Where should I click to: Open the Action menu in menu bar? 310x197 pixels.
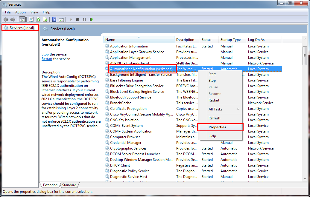point(20,12)
